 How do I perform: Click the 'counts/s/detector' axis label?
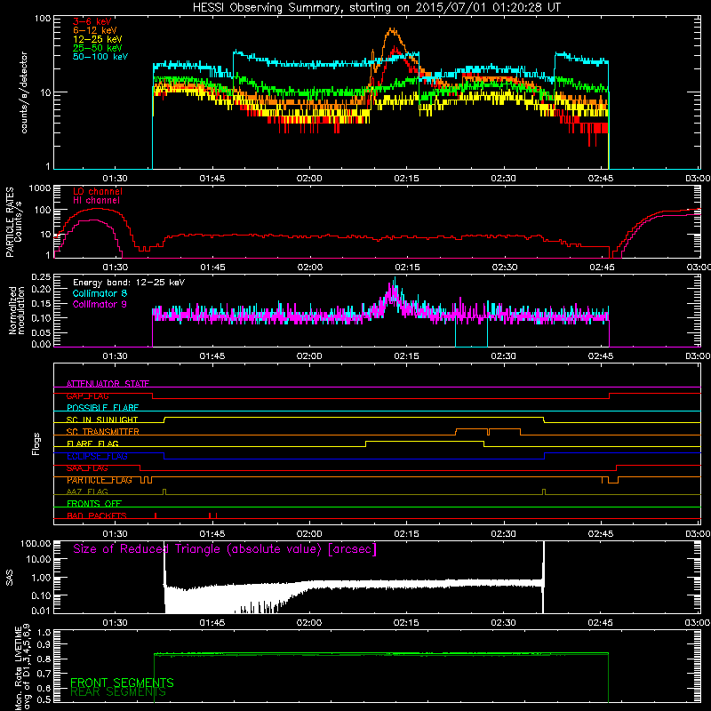tap(24, 92)
